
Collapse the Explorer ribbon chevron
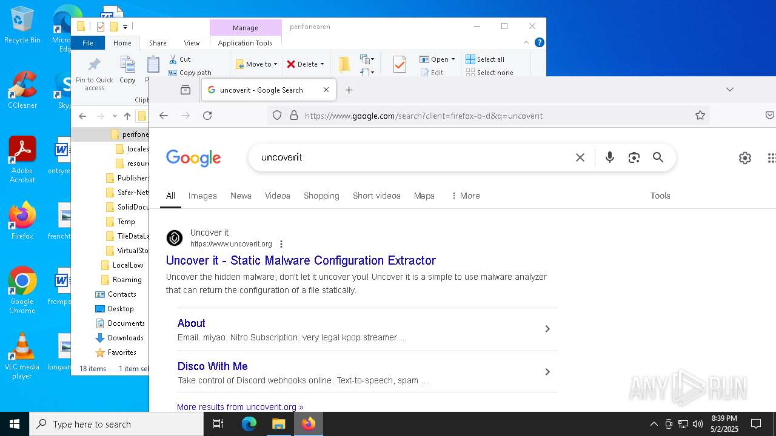pyautogui.click(x=526, y=42)
